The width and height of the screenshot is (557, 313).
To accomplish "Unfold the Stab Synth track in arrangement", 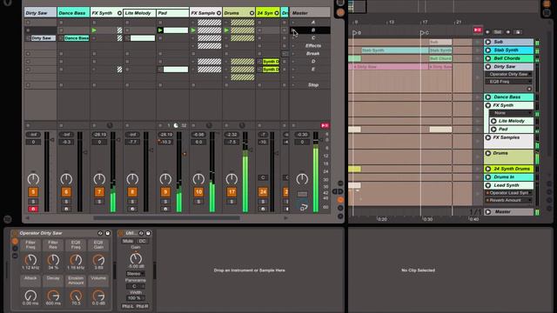I will point(488,50).
